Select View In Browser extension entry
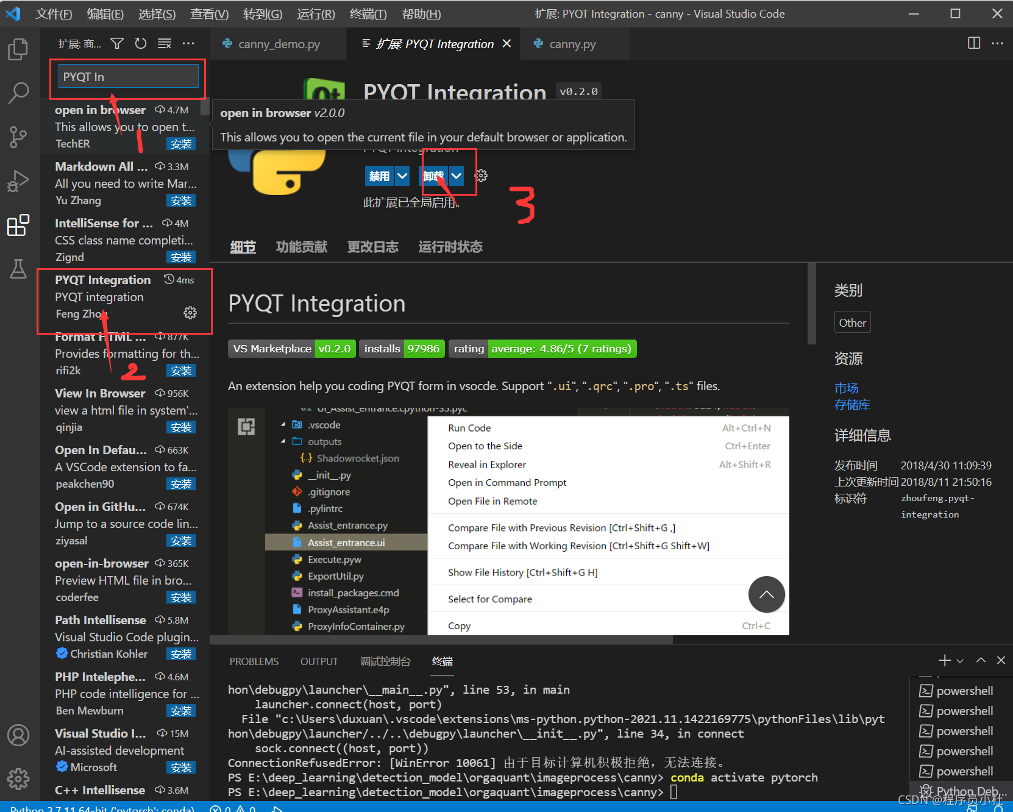 (x=125, y=410)
